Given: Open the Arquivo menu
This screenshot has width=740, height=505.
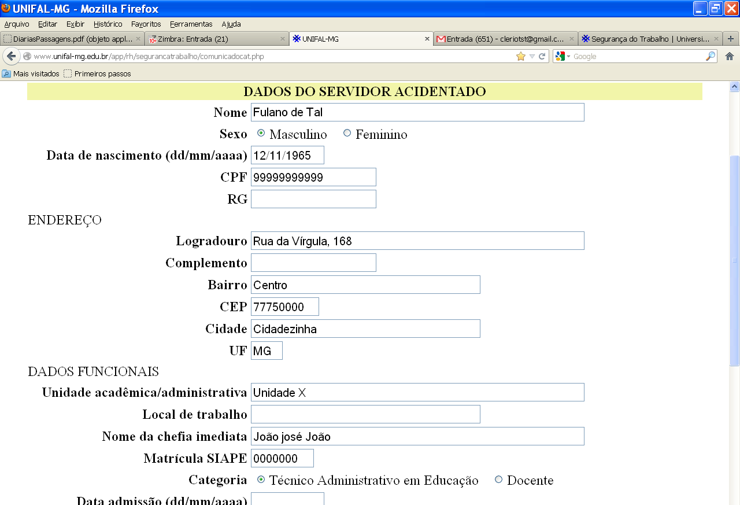Looking at the screenshot, I should [x=17, y=24].
